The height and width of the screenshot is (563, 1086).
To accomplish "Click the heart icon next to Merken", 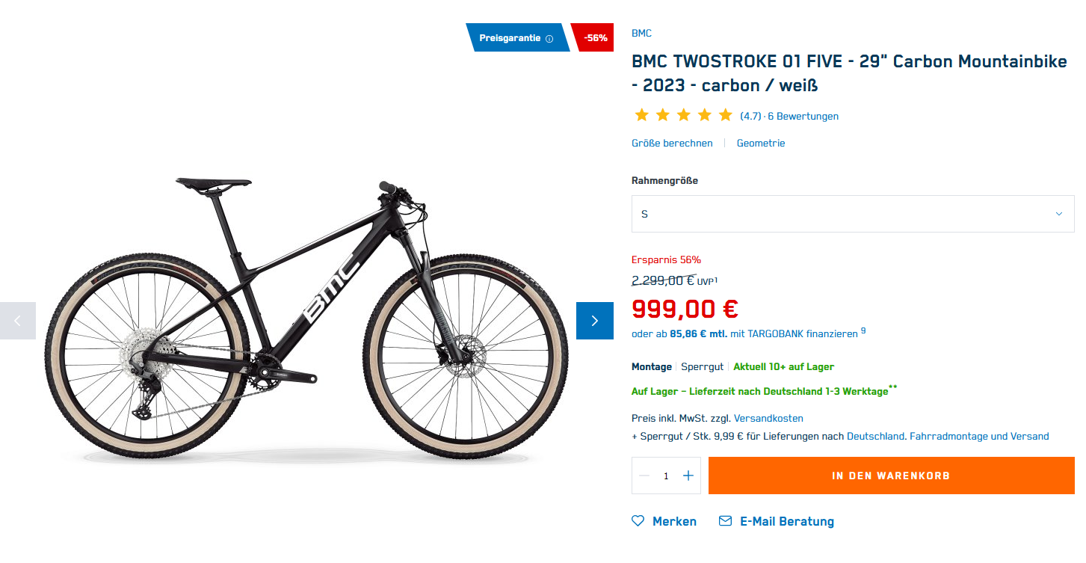I will (x=638, y=521).
